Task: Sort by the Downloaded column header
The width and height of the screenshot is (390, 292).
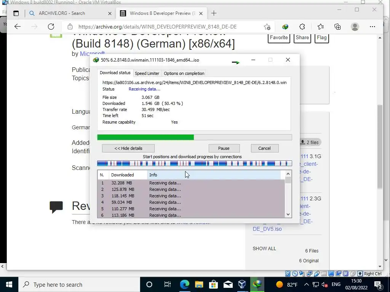Action: click(128, 175)
